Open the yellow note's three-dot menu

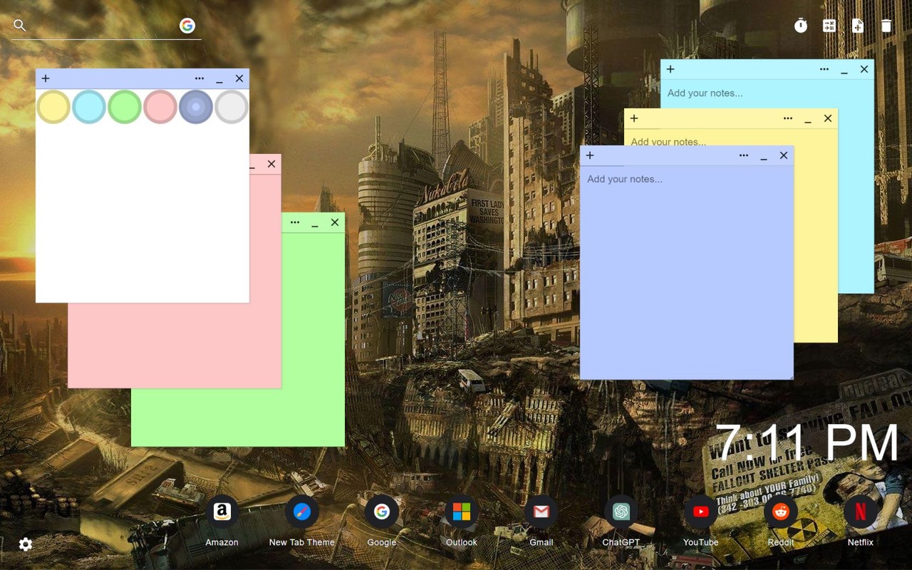[788, 118]
